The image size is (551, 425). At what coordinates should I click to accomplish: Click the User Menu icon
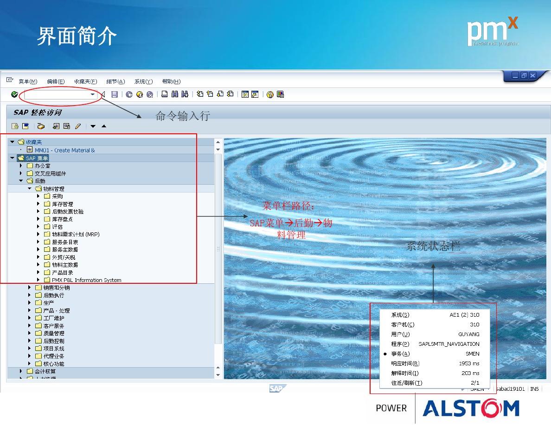point(15,126)
